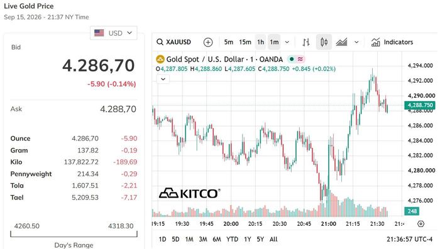Open the USD currency dropdown
The width and height of the screenshot is (440, 249).
pos(113,33)
